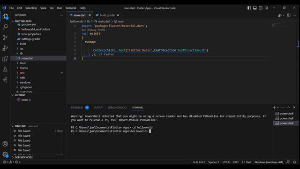The width and height of the screenshot is (300, 169).
Task: Open the Search view in activity bar
Action: tap(5, 27)
